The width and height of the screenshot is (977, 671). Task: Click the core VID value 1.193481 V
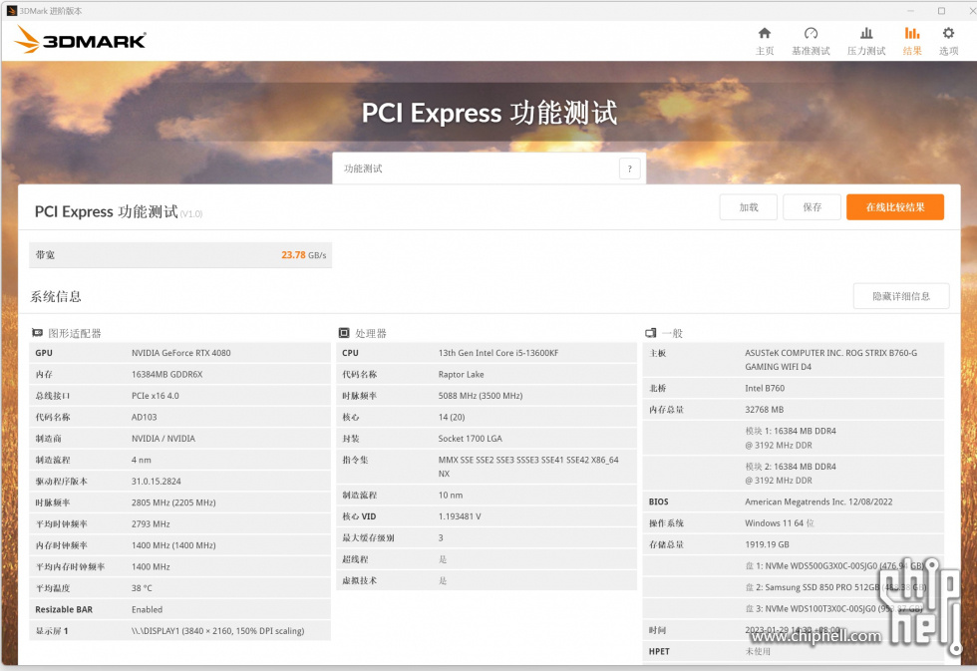460,516
